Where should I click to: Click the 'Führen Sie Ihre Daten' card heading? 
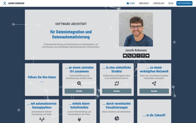[x=42, y=79]
